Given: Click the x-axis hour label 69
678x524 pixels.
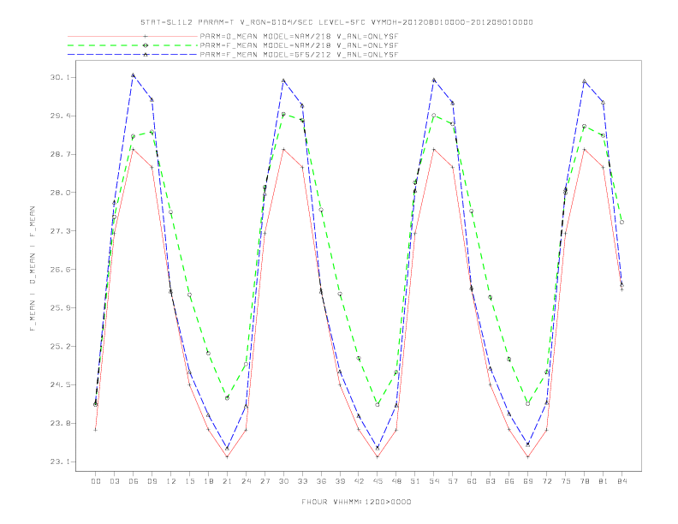Looking at the screenshot, I should 528,481.
